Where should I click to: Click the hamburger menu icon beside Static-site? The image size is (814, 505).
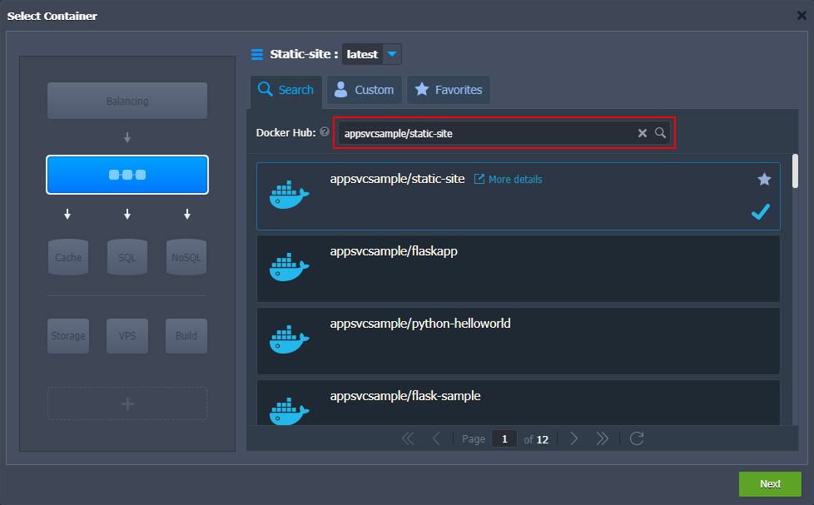pos(257,55)
